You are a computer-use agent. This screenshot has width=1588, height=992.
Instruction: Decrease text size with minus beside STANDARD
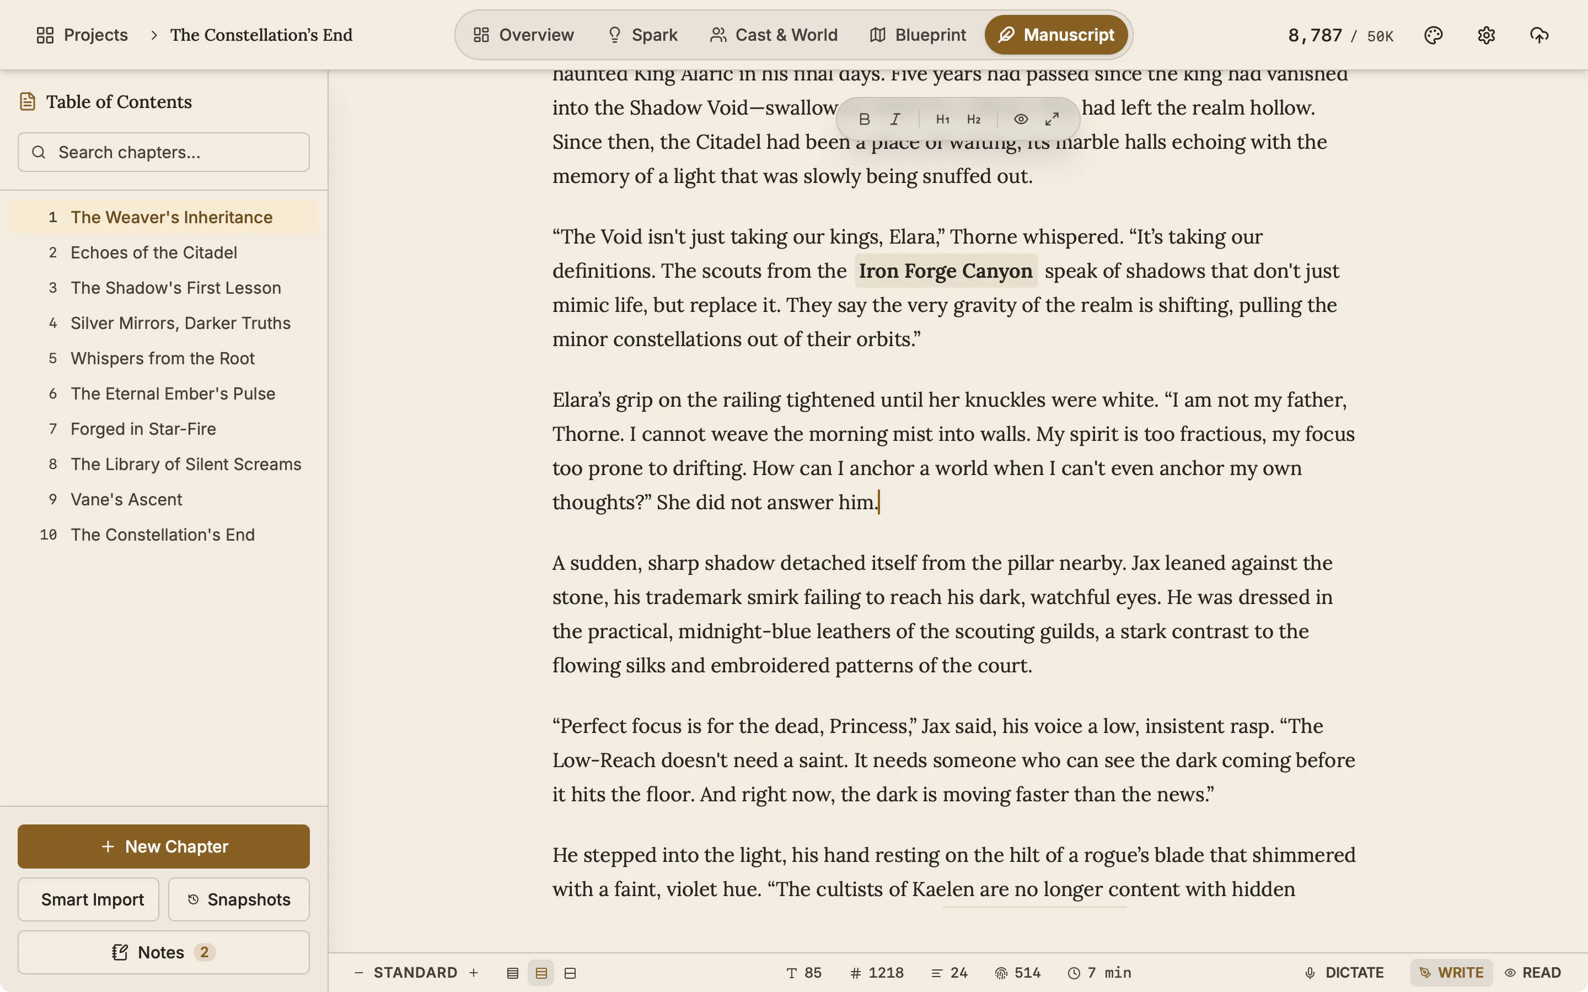pyautogui.click(x=359, y=973)
